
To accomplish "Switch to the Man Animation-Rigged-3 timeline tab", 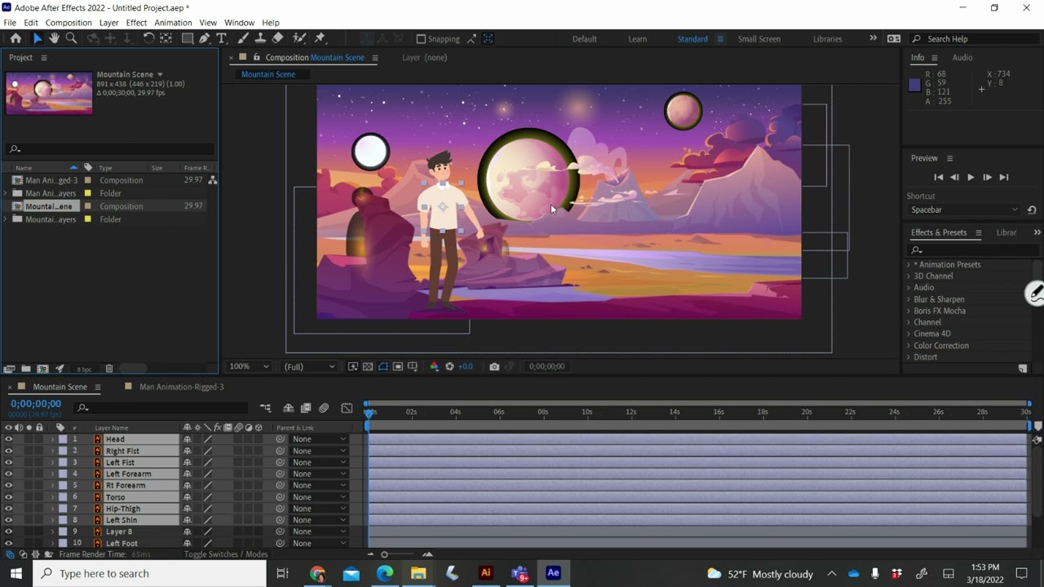I will [181, 387].
